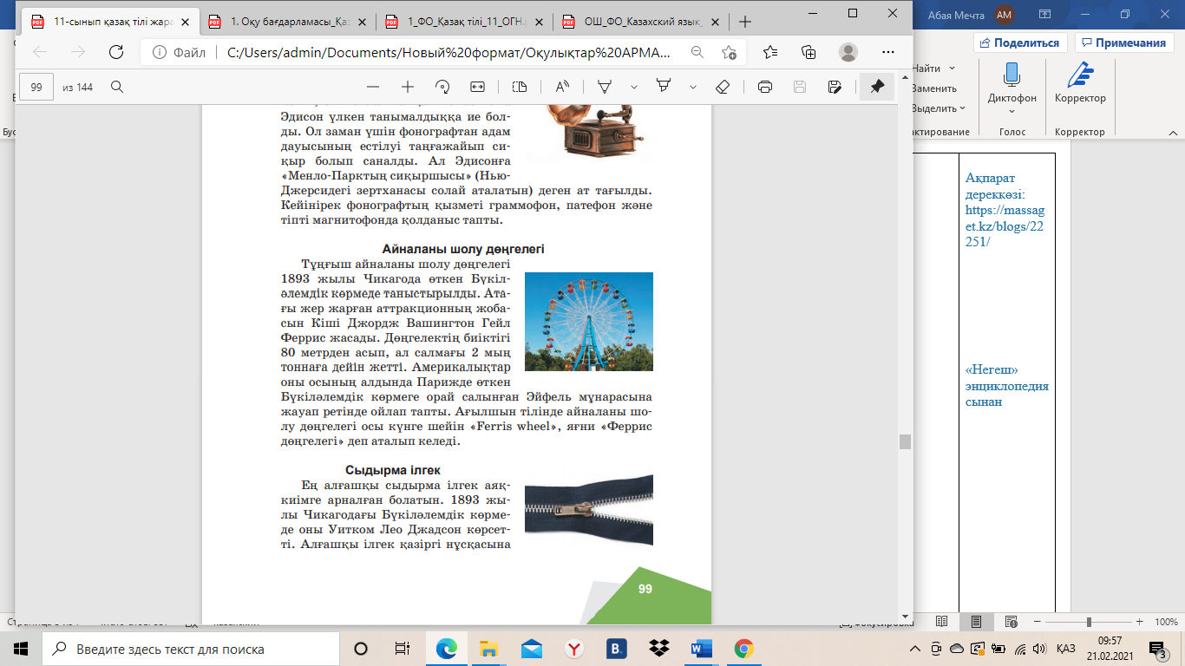Open the Draw pen options dropdown
This screenshot has height=666, width=1185.
point(634,87)
